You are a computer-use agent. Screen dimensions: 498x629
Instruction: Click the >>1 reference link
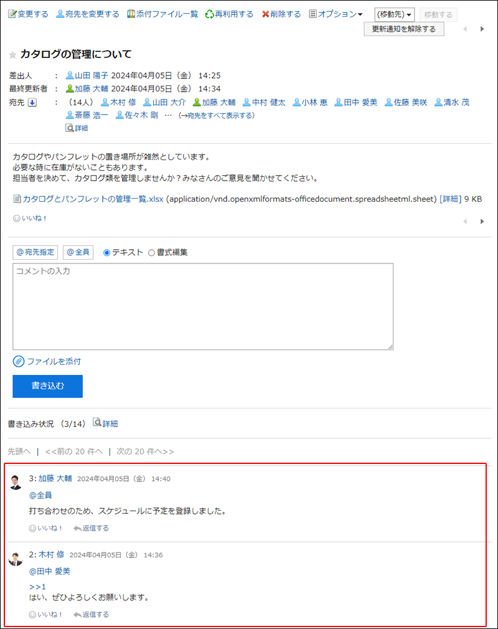tap(37, 587)
